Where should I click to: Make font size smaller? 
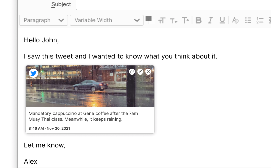coord(173,21)
